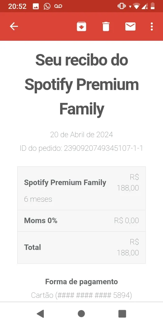Tap the Android recent apps square
This screenshot has width=163, height=326.
click(x=122, y=313)
